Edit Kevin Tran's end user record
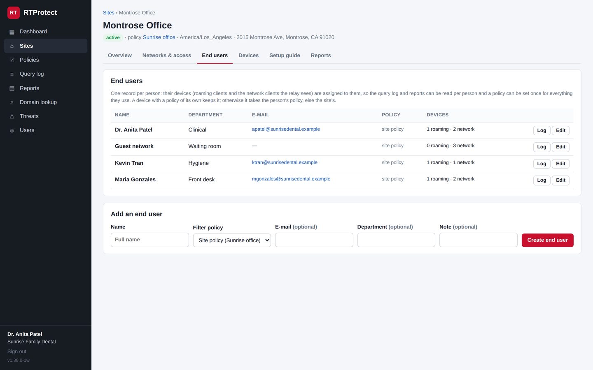Image resolution: width=593 pixels, height=370 pixels. tap(561, 164)
